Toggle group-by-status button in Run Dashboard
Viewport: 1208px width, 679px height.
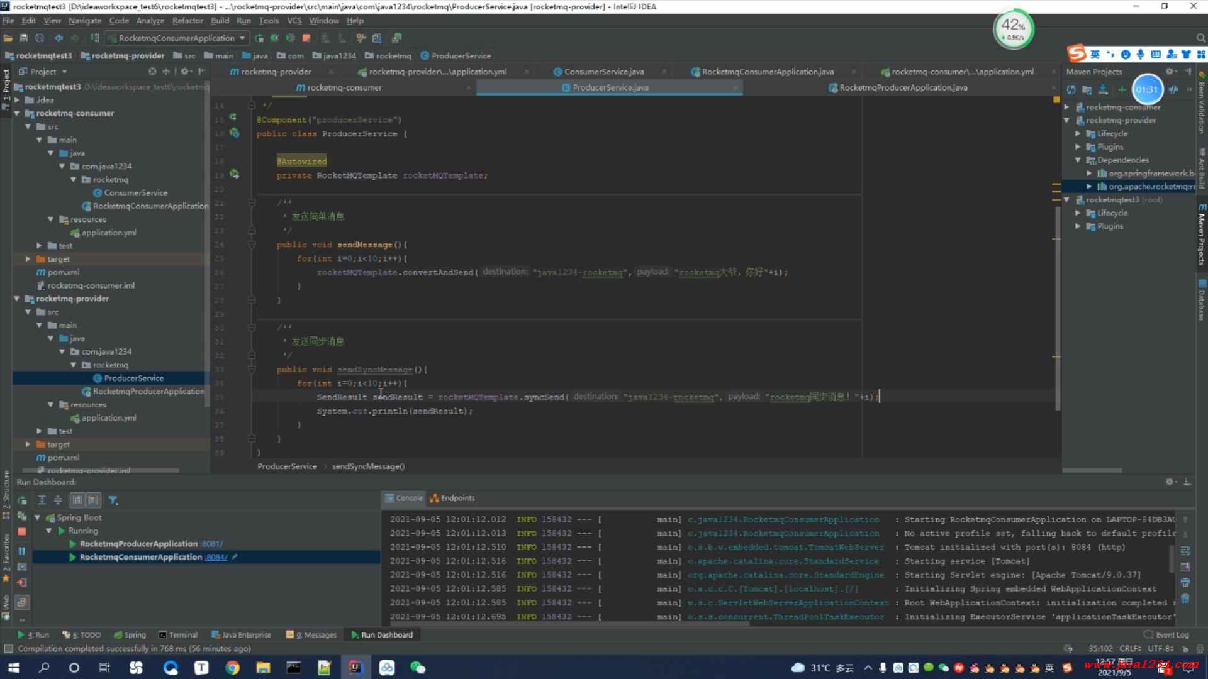[x=93, y=500]
